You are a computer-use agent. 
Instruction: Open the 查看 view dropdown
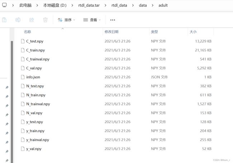[x=92, y=20]
